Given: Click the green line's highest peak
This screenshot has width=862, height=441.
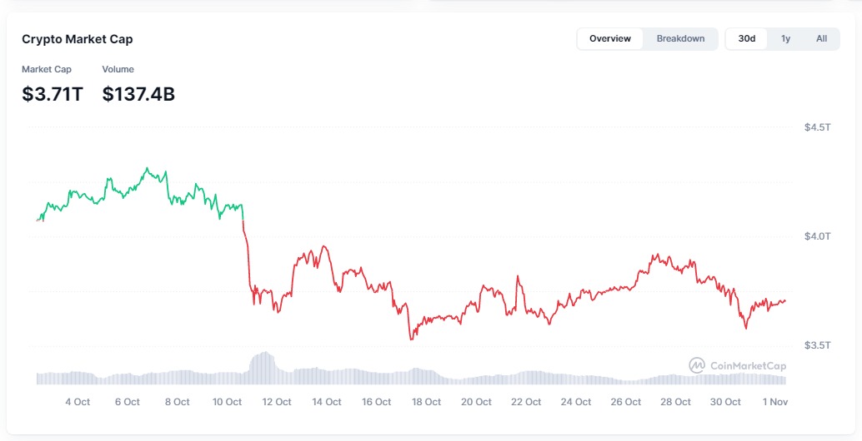Looking at the screenshot, I should coord(148,168).
